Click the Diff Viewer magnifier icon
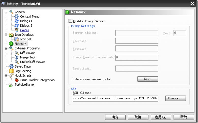Screen dimensions: 198x123 click(17, 53)
